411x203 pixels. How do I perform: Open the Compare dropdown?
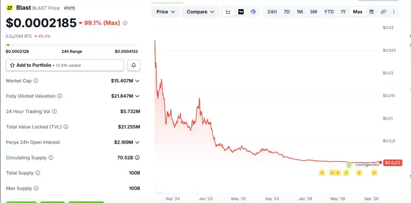[x=201, y=12]
